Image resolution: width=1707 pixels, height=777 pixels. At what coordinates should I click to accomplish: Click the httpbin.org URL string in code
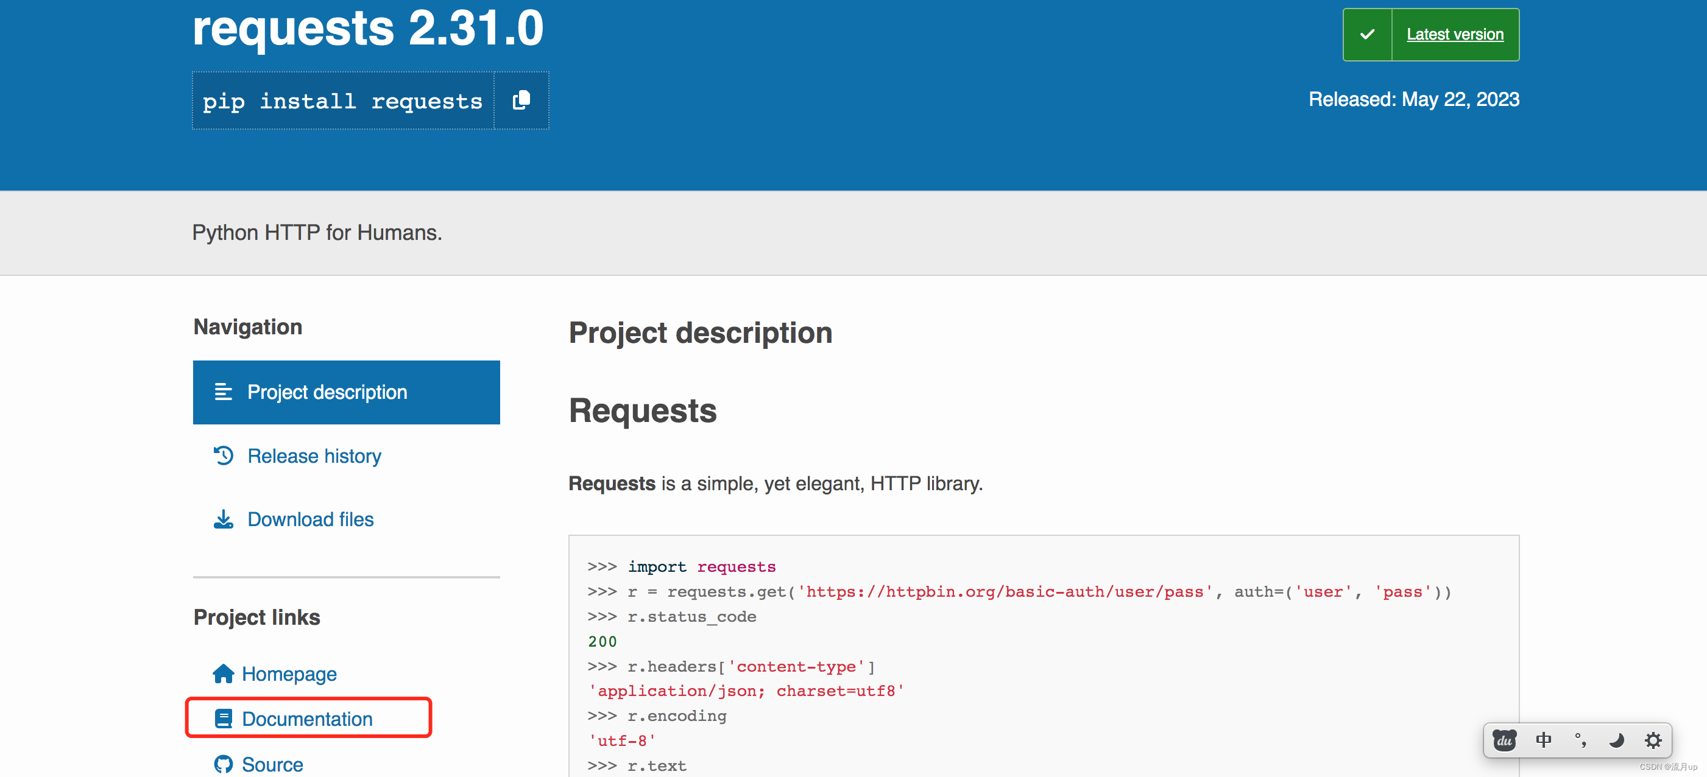coord(1005,591)
